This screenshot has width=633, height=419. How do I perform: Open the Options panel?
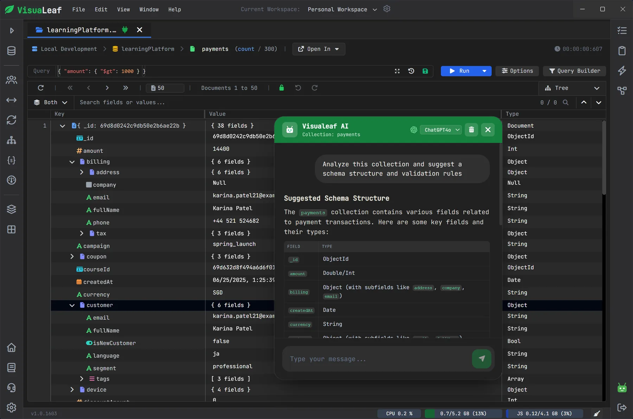517,71
